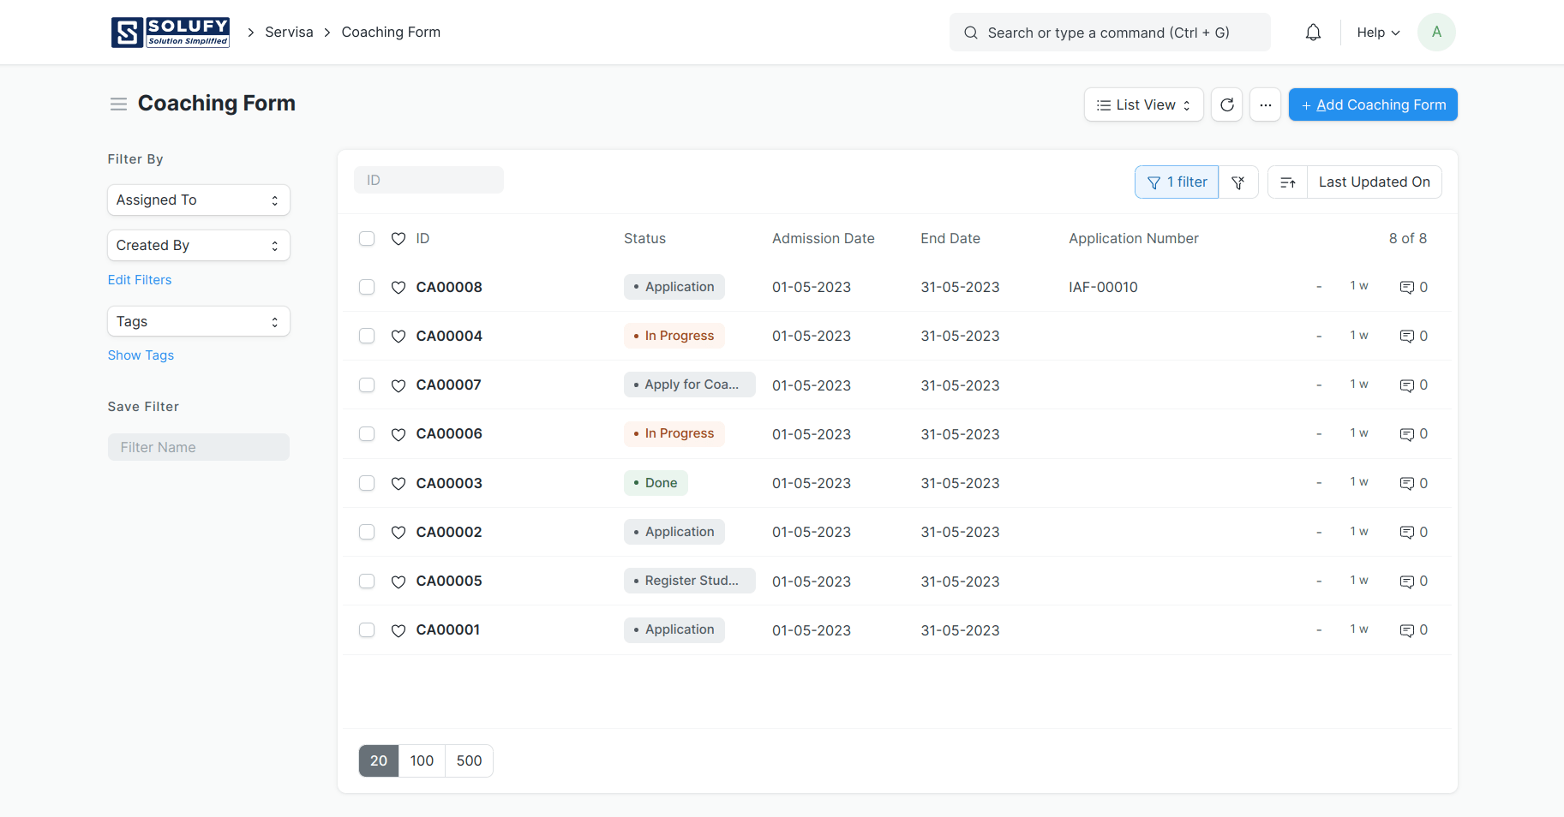Open record CA00008
1564x817 pixels.
[449, 287]
